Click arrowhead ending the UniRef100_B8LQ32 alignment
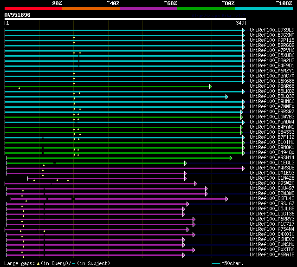Screen dimensions: 297x267 coord(227,97)
